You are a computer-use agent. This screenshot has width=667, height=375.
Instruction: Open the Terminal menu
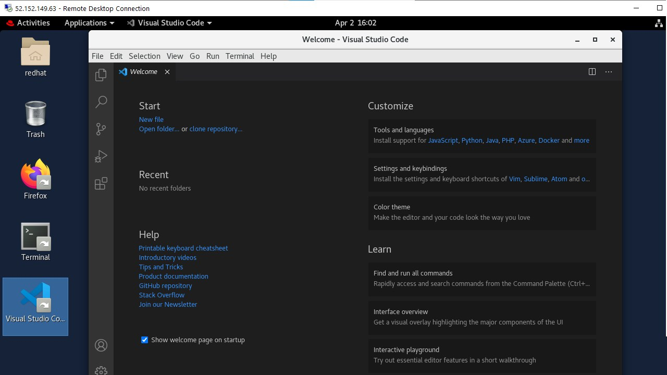tap(240, 56)
